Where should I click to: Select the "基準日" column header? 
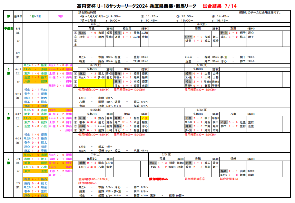click(18, 16)
